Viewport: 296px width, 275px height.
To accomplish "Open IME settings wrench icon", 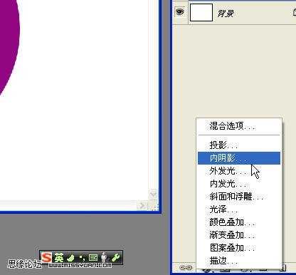I will 116,258.
